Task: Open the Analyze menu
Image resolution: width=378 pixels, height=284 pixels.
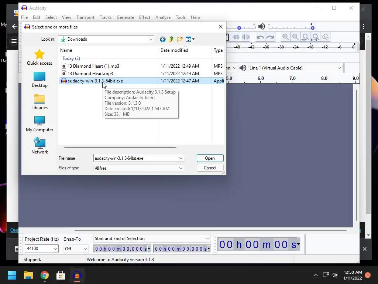Action: pyautogui.click(x=163, y=17)
